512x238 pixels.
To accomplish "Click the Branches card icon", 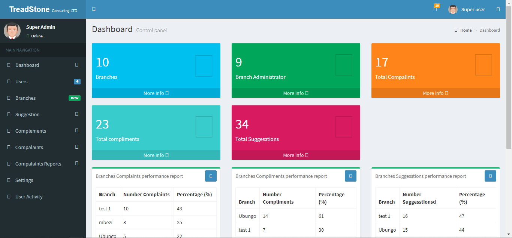I will click(x=204, y=66).
